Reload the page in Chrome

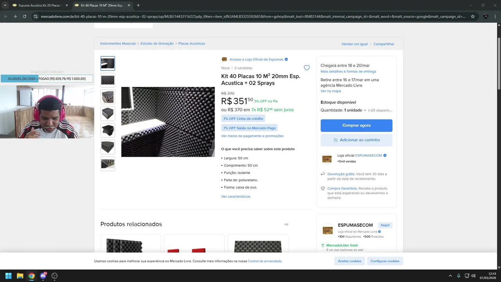click(24, 16)
